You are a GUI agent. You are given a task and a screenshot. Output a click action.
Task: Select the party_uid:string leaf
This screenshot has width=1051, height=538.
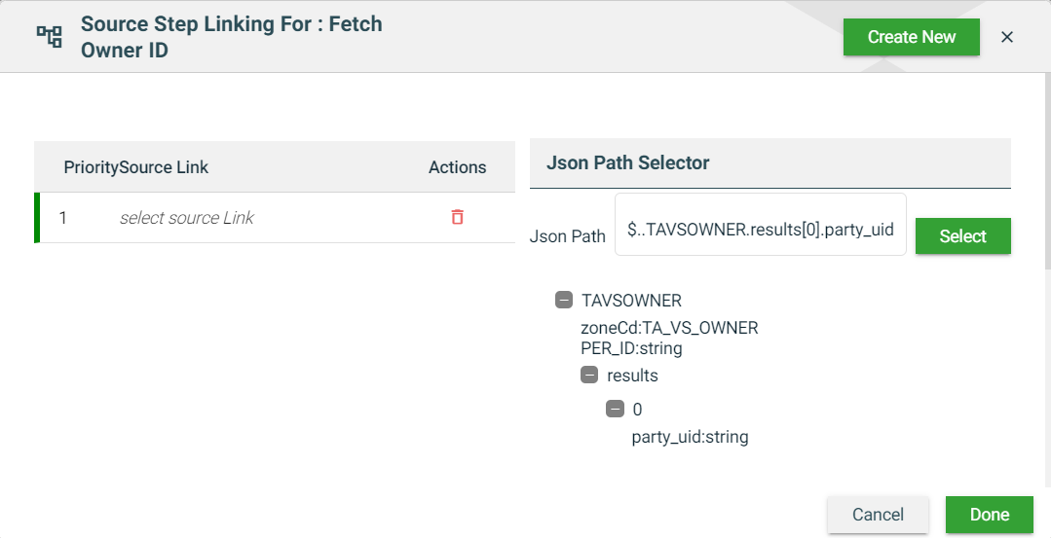point(690,437)
